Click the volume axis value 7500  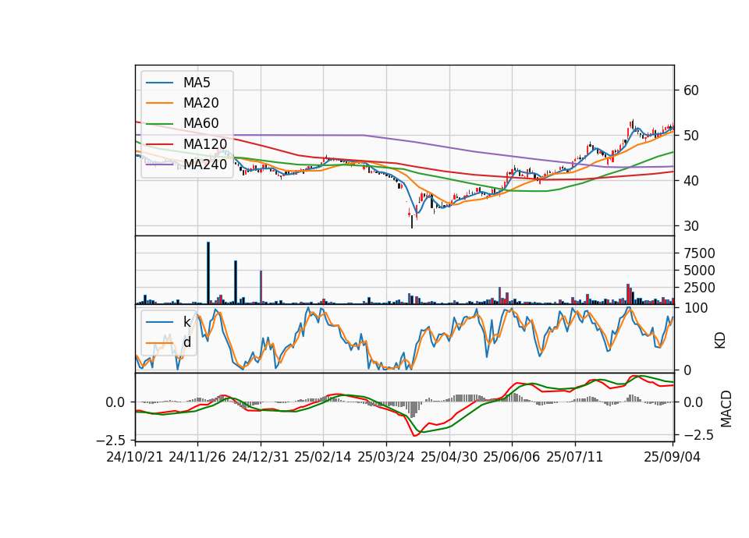699,253
